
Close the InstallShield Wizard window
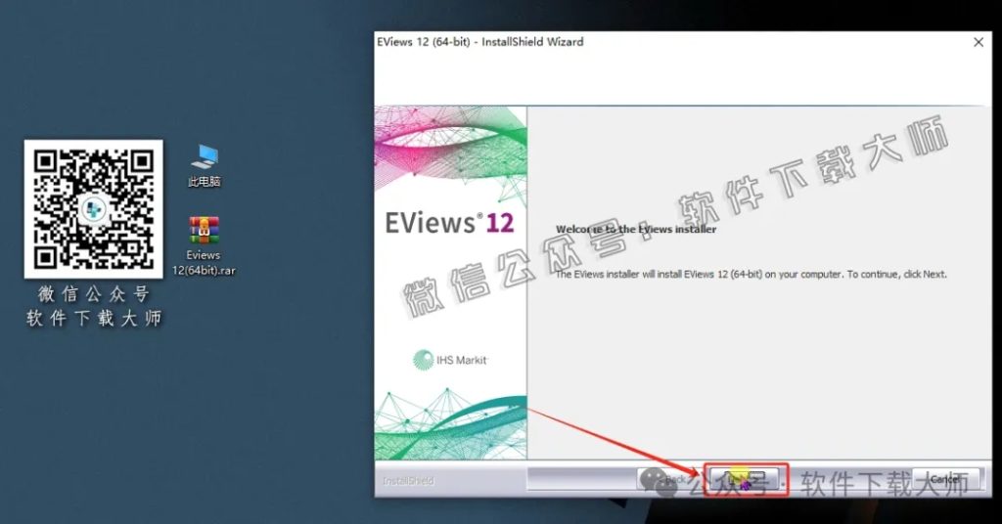979,42
